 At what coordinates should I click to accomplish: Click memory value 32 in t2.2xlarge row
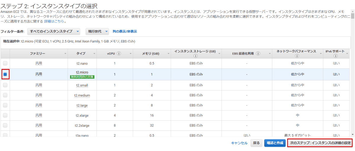(x=152, y=125)
